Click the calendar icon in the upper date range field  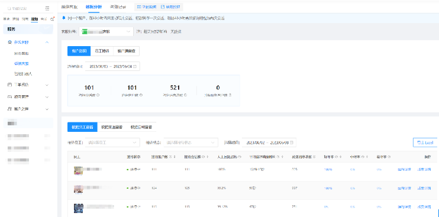tap(135, 67)
